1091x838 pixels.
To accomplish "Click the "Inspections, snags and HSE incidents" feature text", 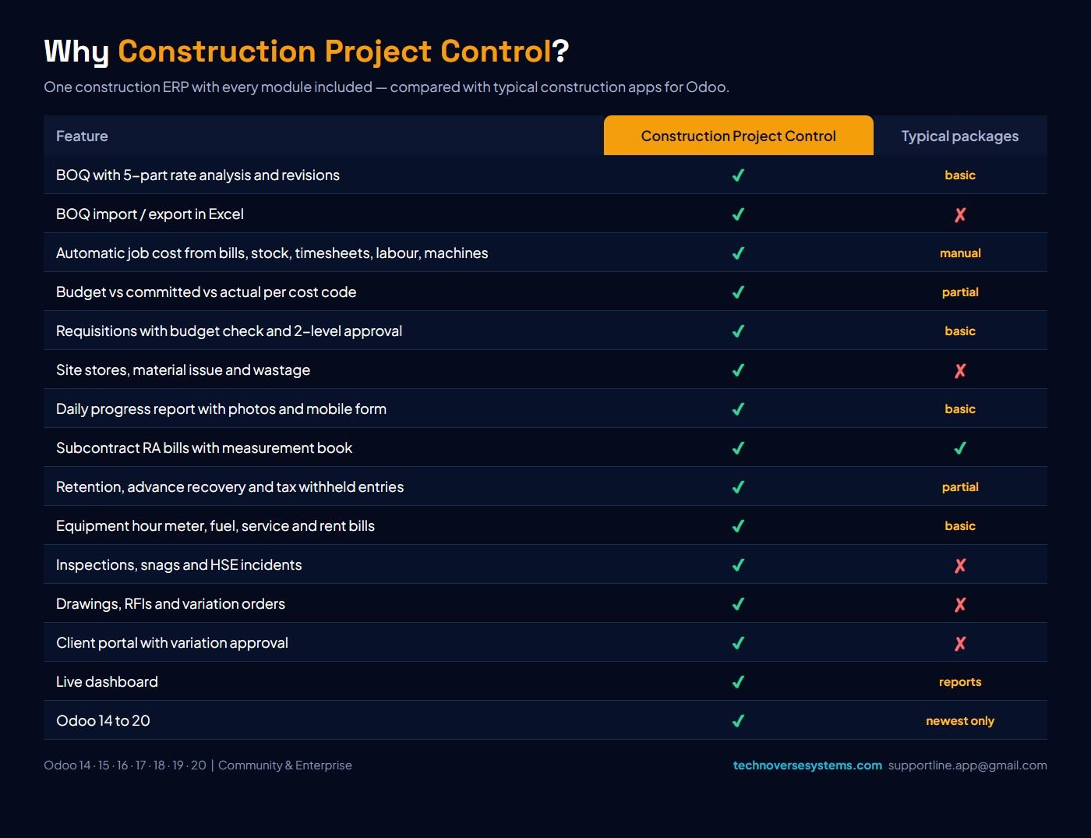I will tap(178, 565).
